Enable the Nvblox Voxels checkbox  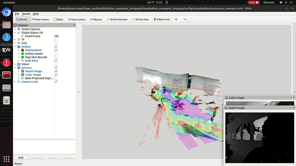[x=56, y=53]
